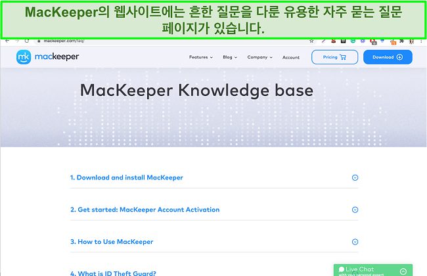
Task: Click the blue Download button
Action: point(388,57)
